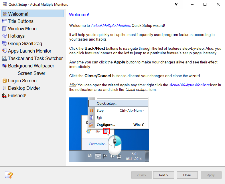Open the Screen Saver setup page
The height and width of the screenshot is (184, 225).
tap(31, 73)
